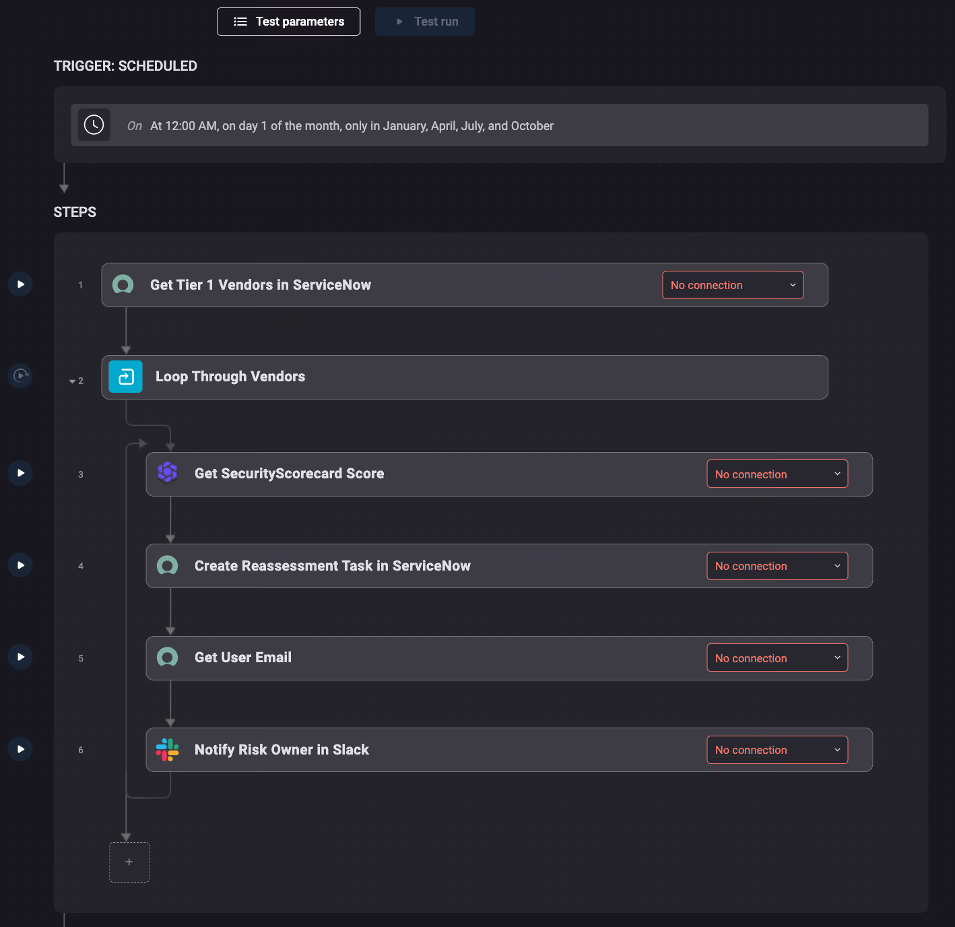955x927 pixels.
Task: Open connection dropdown for Get User Email
Action: pos(777,658)
